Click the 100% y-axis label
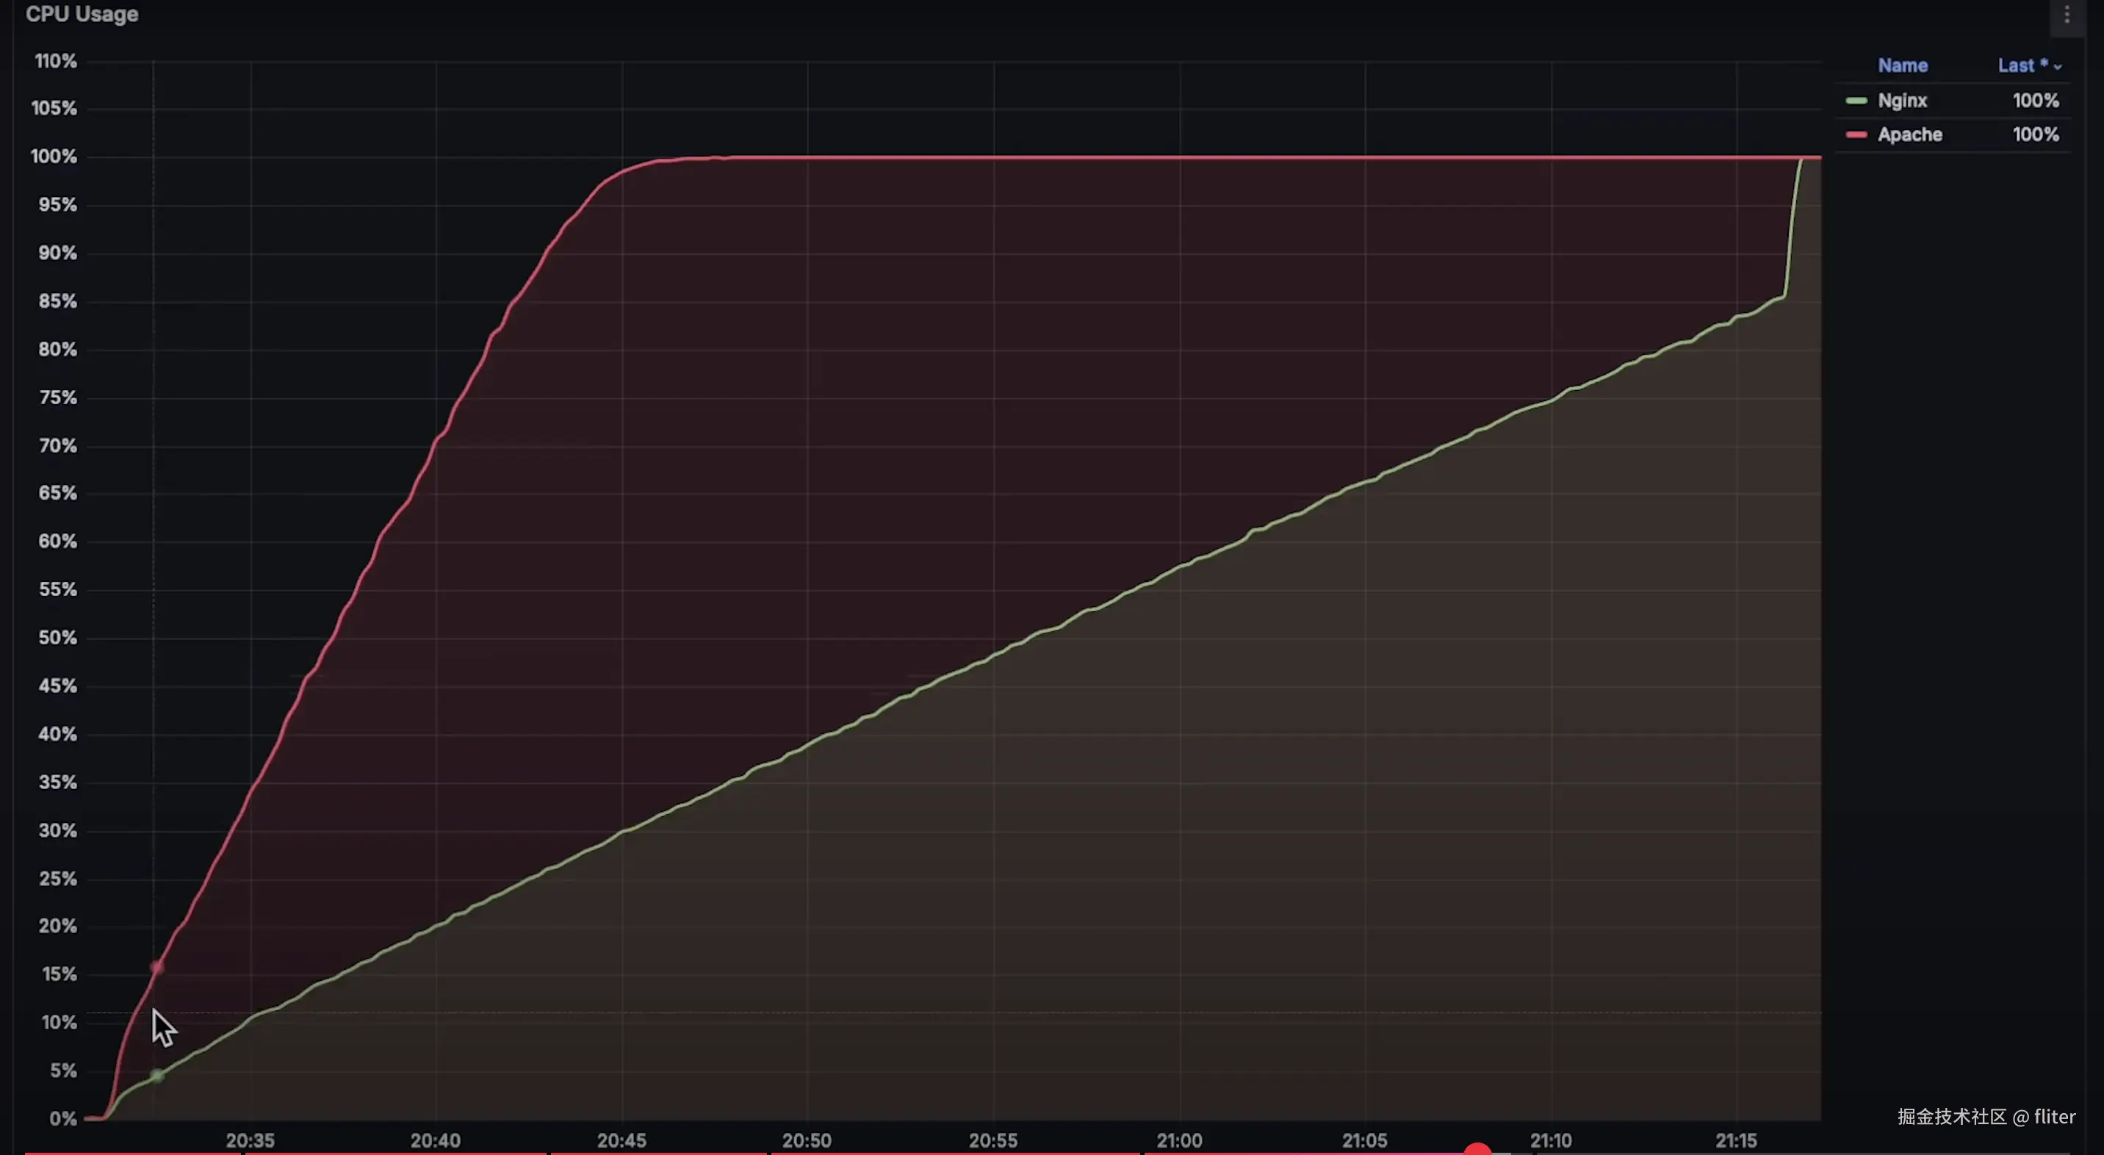Viewport: 2104px width, 1155px height. pyautogui.click(x=54, y=156)
